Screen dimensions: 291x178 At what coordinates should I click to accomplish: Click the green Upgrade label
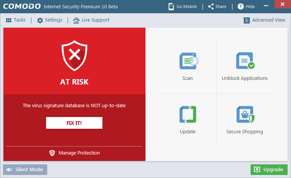(x=273, y=170)
